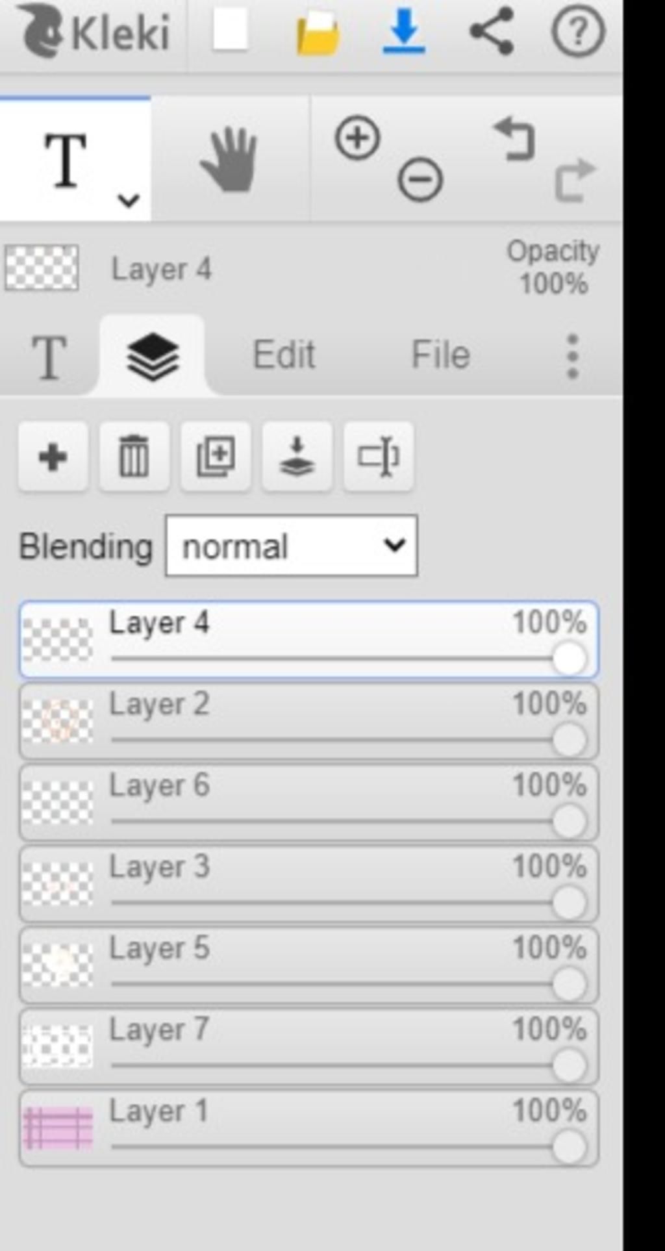Switch to the File tab
The height and width of the screenshot is (1251, 665).
[441, 355]
